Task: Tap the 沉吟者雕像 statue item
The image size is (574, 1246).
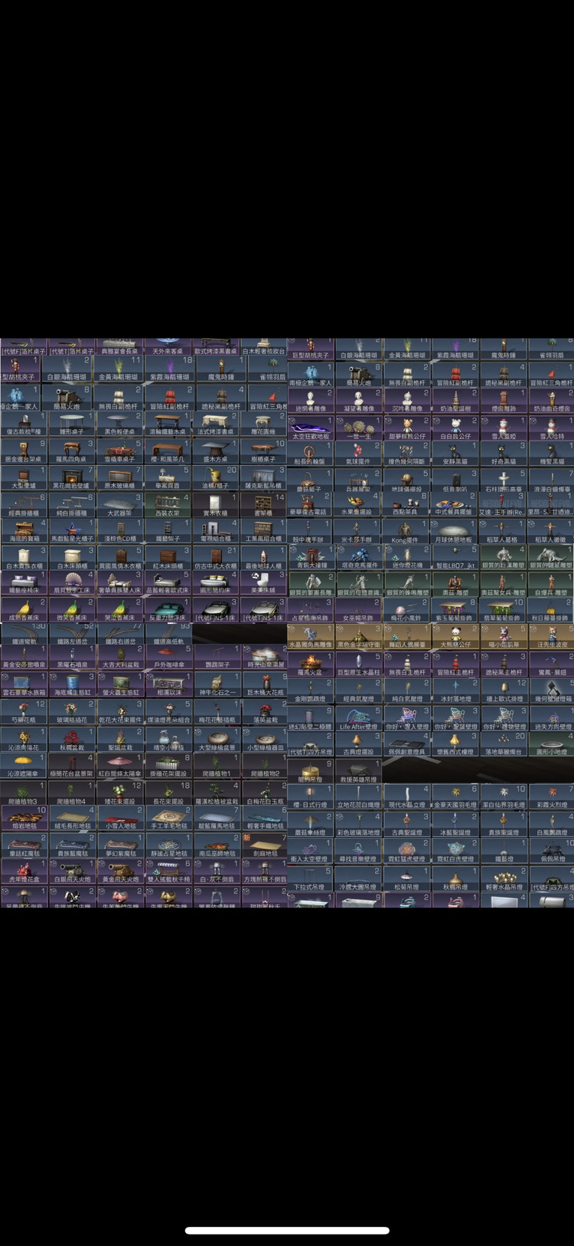Action: tap(406, 402)
